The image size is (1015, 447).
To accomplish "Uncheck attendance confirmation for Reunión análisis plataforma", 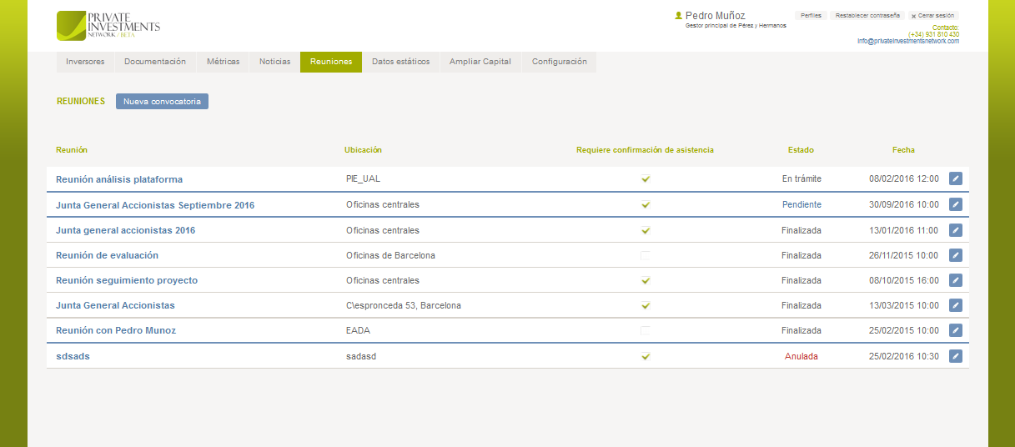I will pyautogui.click(x=646, y=179).
